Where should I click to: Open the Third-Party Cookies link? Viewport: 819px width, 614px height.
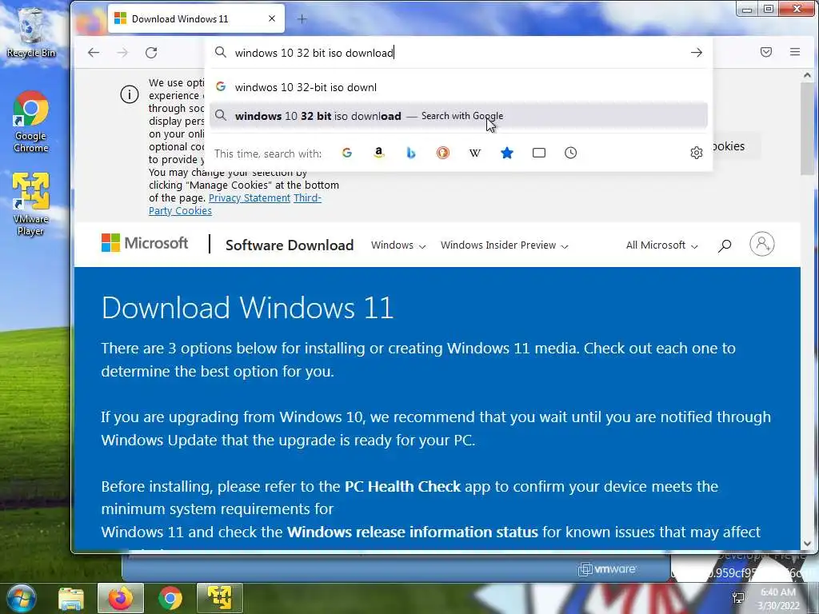(x=235, y=204)
